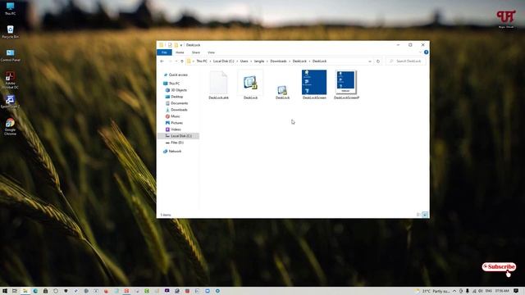Select the DeskLockScreenP image thumbnail
Image resolution: width=525 pixels, height=295 pixels.
pos(346,84)
